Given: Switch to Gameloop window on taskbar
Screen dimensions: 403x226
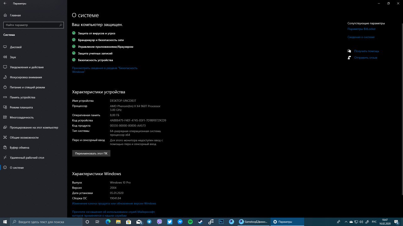Looking at the screenshot, I should click(253, 222).
